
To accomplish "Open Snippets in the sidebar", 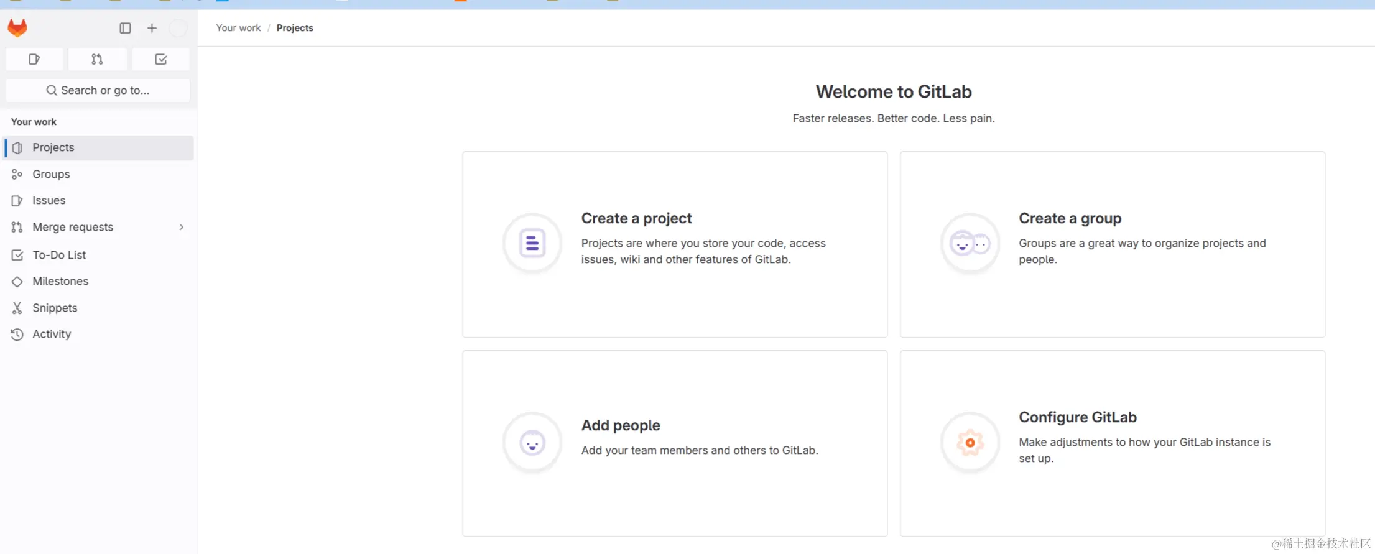I will pyautogui.click(x=99, y=308).
